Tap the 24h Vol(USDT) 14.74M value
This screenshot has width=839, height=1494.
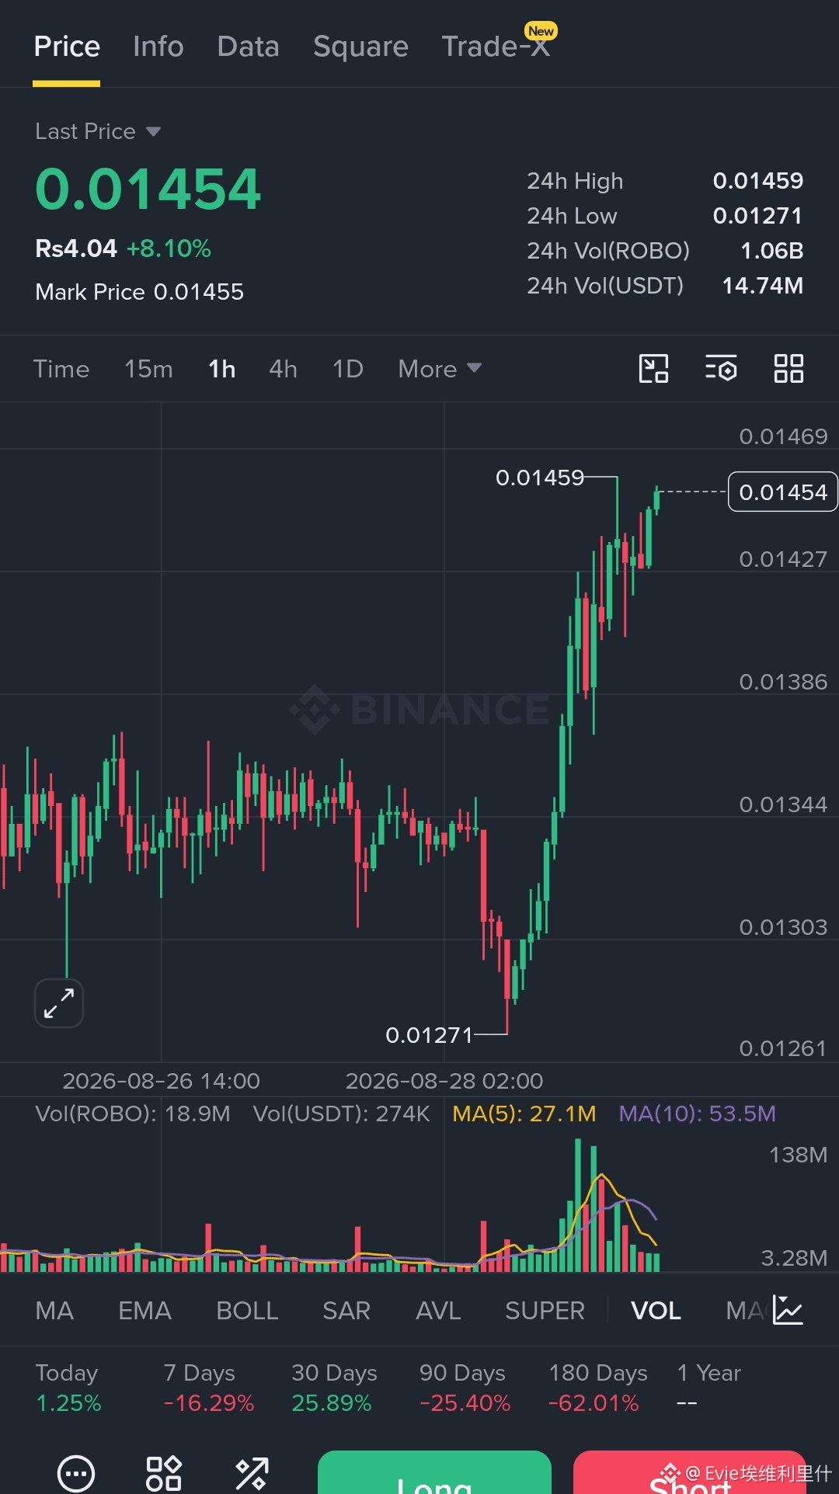(x=763, y=286)
